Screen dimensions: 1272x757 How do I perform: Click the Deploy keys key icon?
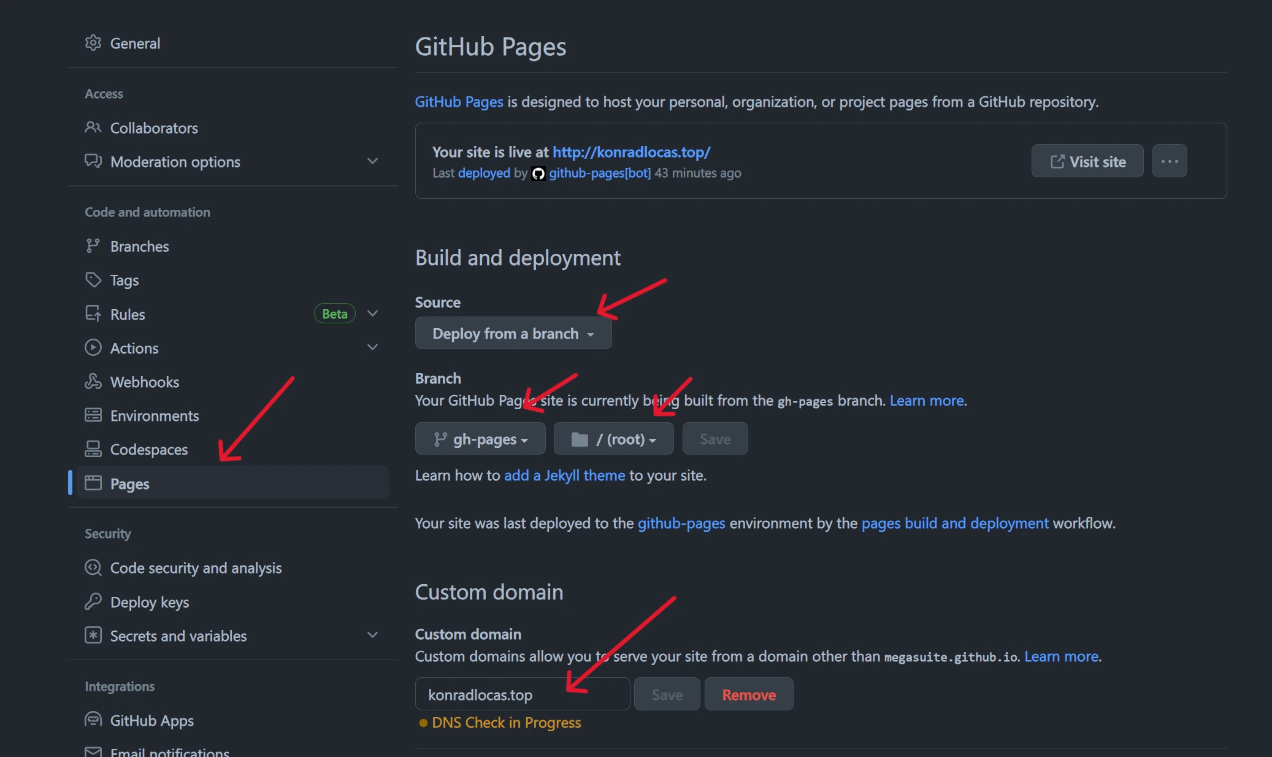point(93,602)
